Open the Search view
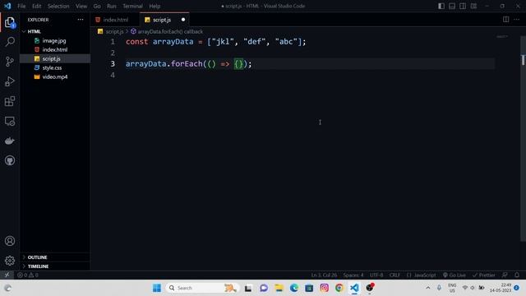The image size is (526, 296). point(10,42)
